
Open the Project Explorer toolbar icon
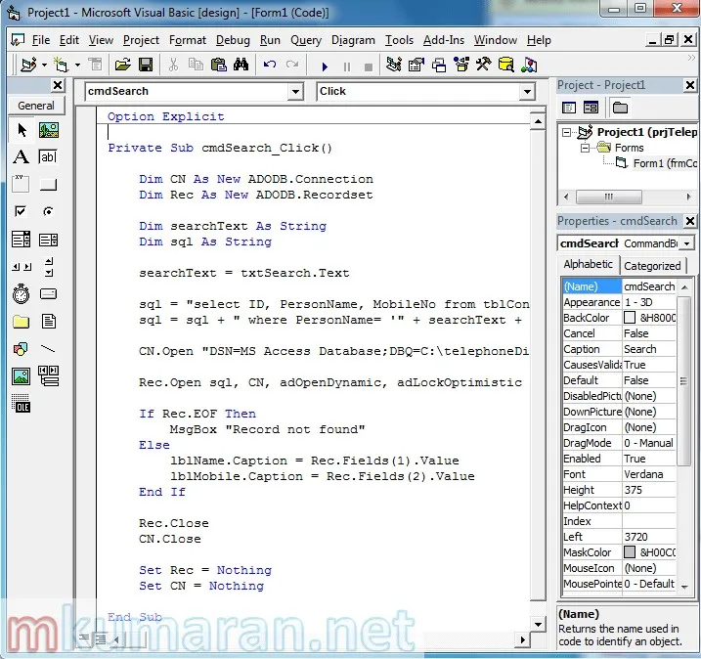393,65
